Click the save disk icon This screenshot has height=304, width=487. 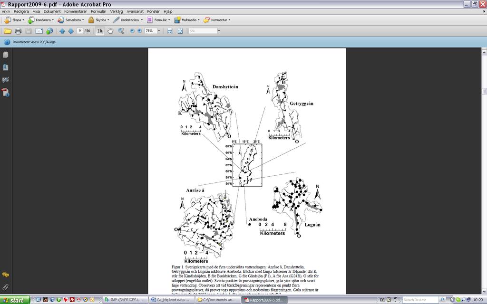point(29,31)
